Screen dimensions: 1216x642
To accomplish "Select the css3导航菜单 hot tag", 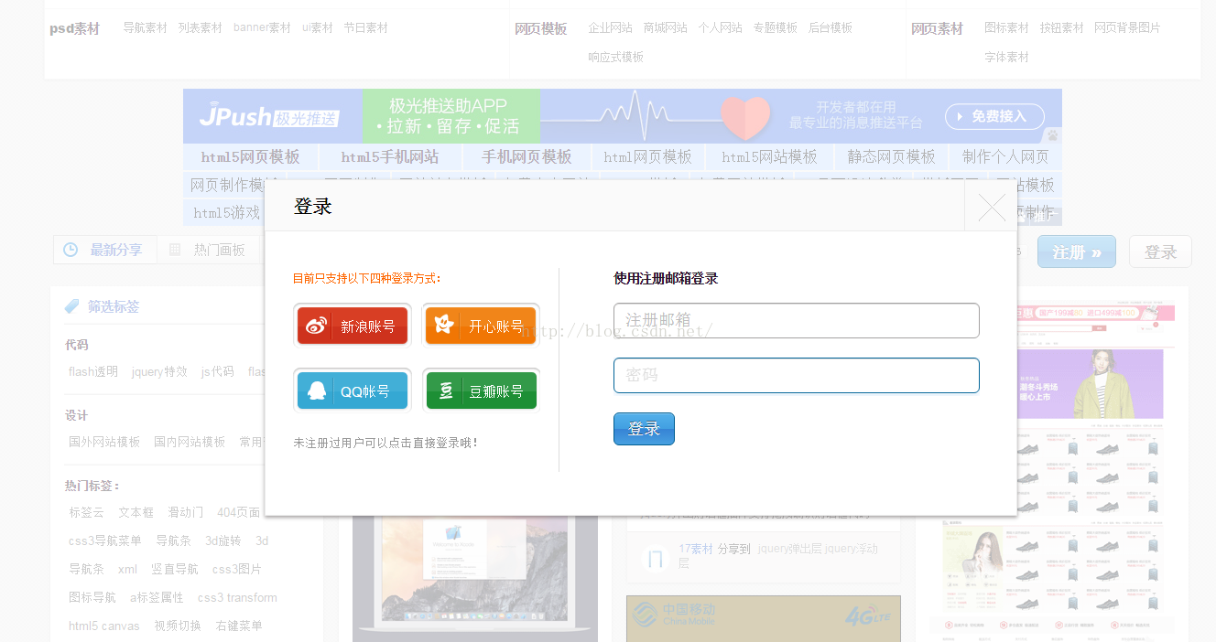I will tap(105, 540).
